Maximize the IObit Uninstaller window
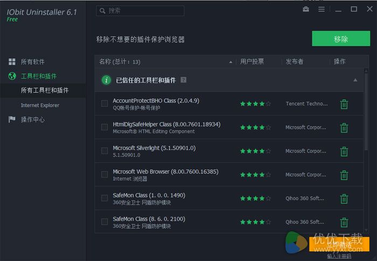The width and height of the screenshot is (377, 261). pyautogui.click(x=354, y=9)
